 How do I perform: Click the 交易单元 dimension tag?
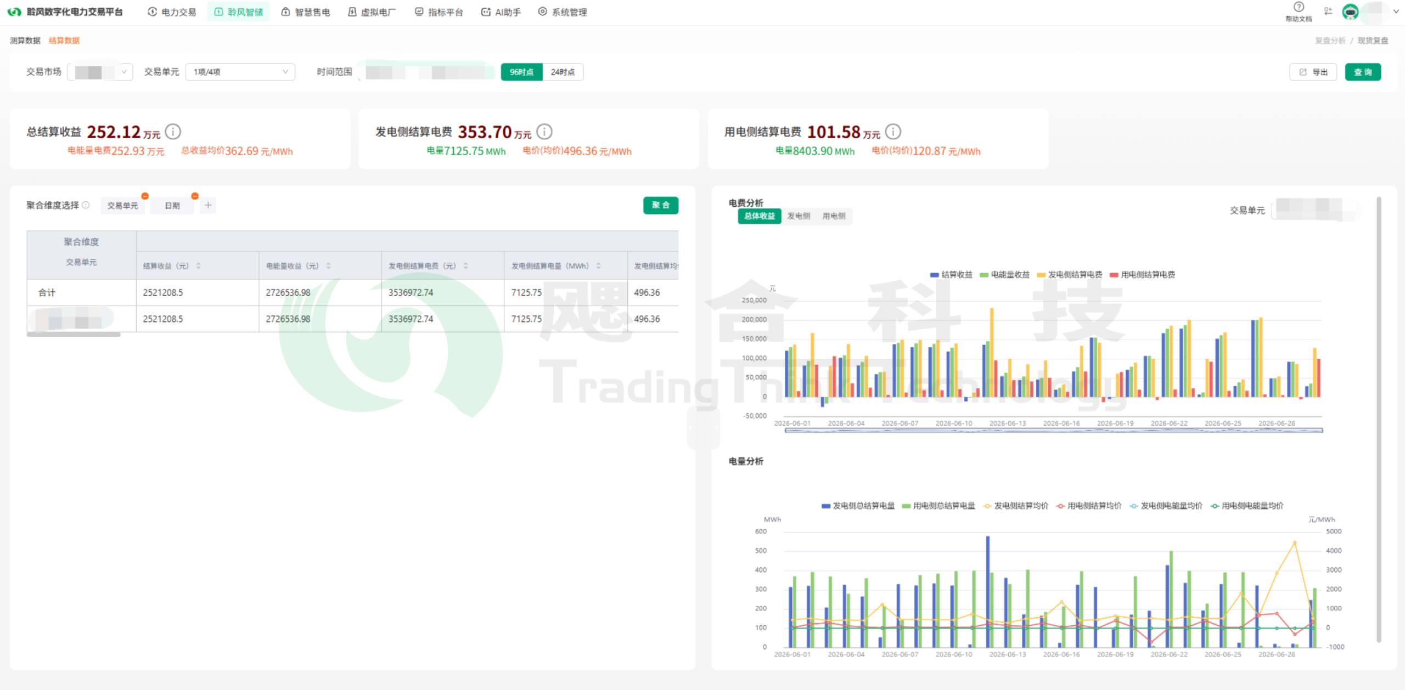(122, 206)
